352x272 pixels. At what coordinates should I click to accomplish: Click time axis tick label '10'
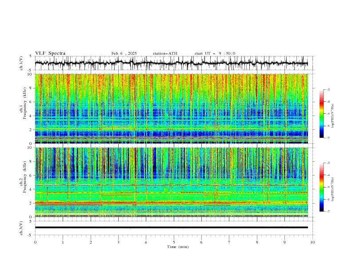tap(312, 242)
